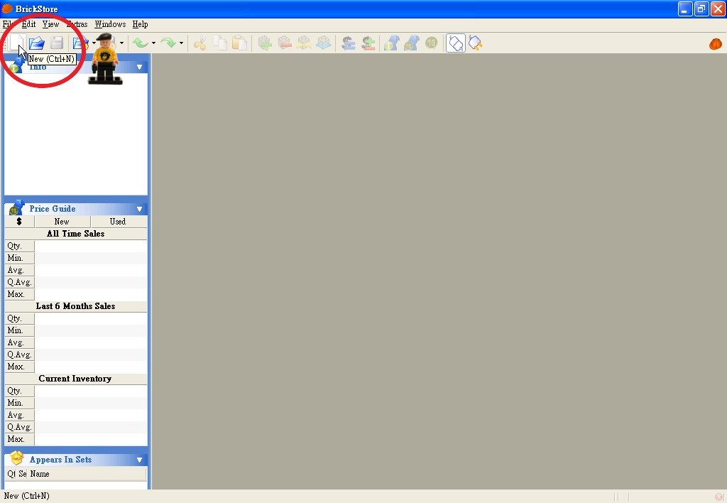Open the File menu
Viewport: 727px width, 503px height.
coord(8,24)
